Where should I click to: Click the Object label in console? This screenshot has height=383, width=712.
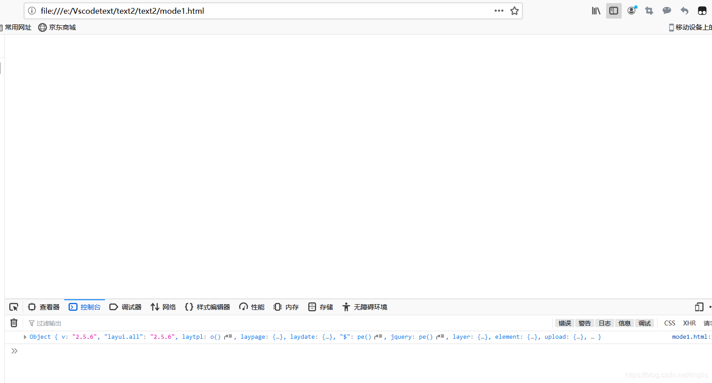pyautogui.click(x=40, y=337)
